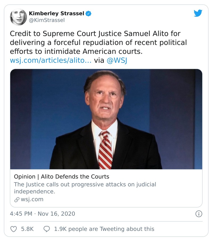Open Kimberley Strassel's profile avatar
This screenshot has width=213, height=242.
pyautogui.click(x=18, y=17)
